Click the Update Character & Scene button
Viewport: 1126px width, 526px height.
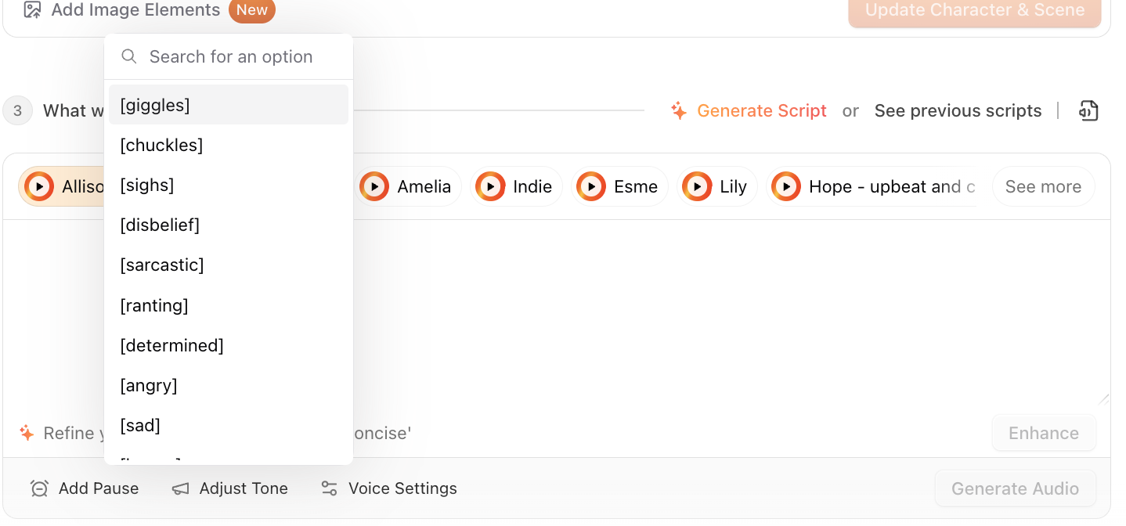click(974, 11)
